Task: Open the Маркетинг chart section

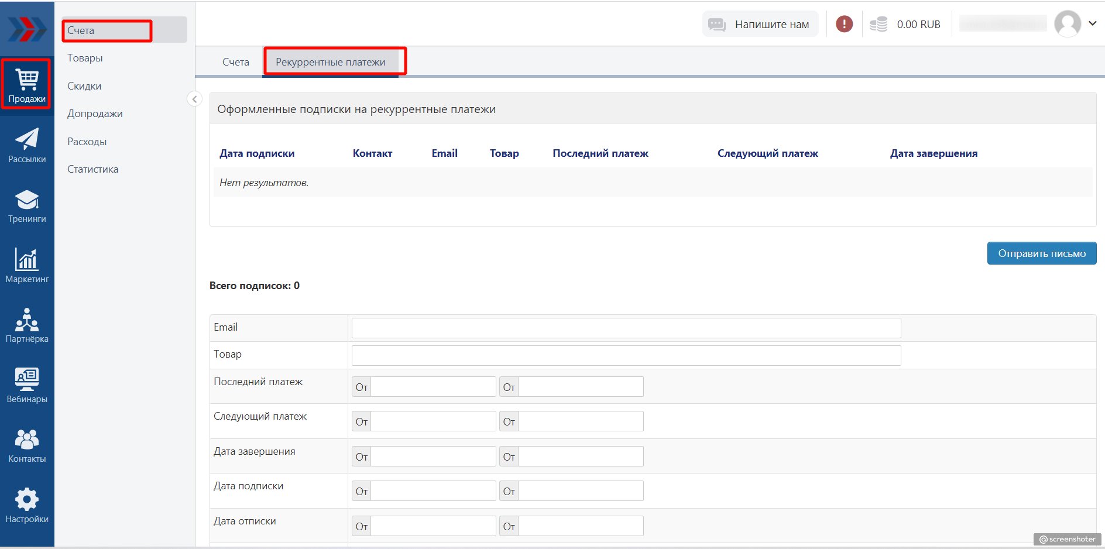Action: pos(27,265)
